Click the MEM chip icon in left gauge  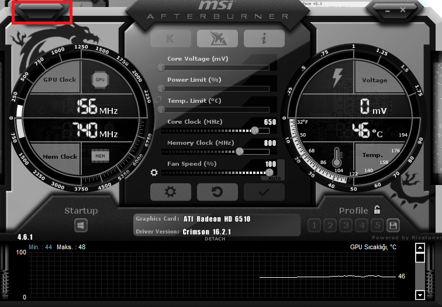(x=100, y=156)
